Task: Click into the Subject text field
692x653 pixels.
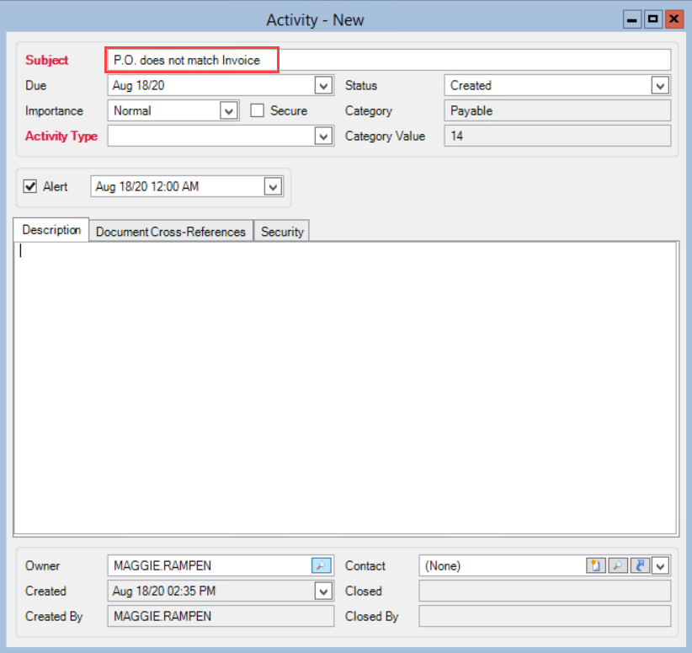Action: [389, 60]
